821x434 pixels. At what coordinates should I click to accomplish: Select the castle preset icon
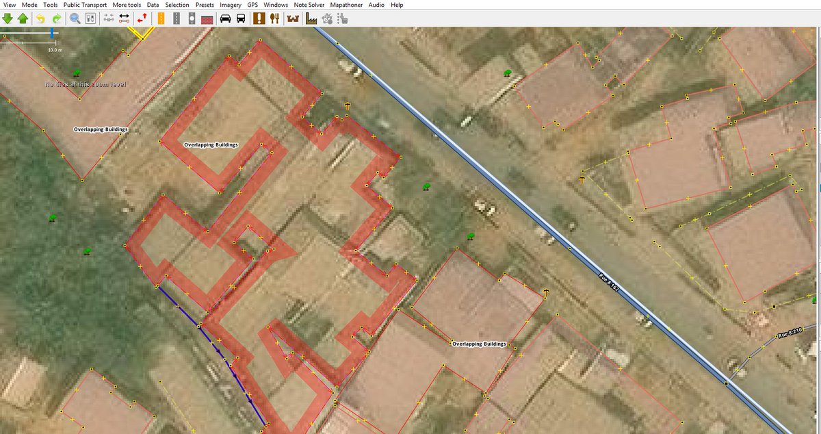click(294, 18)
